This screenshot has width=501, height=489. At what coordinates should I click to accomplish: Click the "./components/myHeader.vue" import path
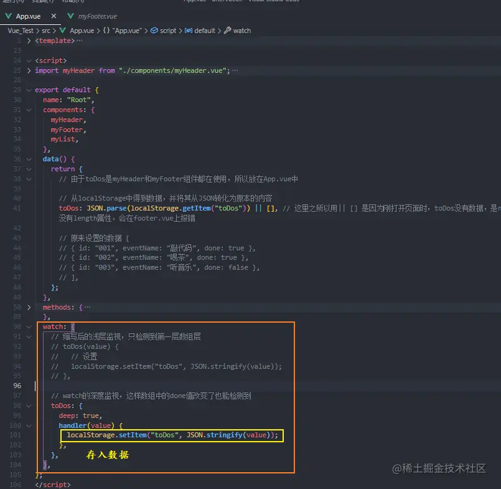tap(172, 70)
